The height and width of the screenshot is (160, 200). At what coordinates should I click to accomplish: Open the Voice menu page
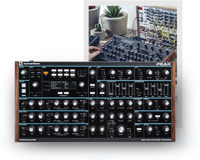point(60,75)
